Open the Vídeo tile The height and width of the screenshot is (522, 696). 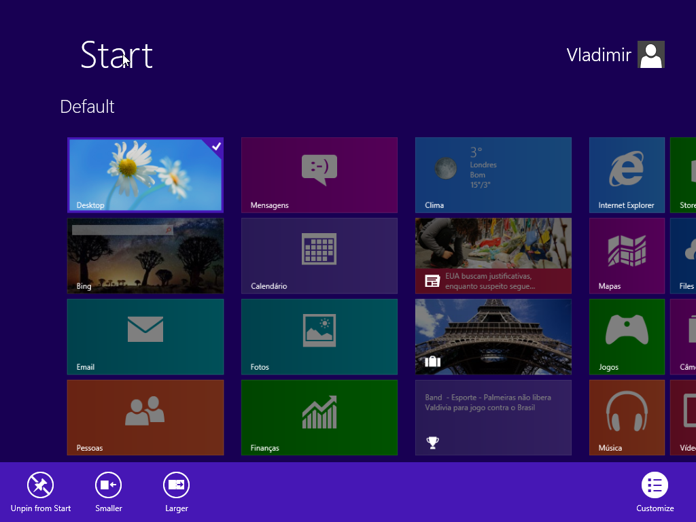683,418
